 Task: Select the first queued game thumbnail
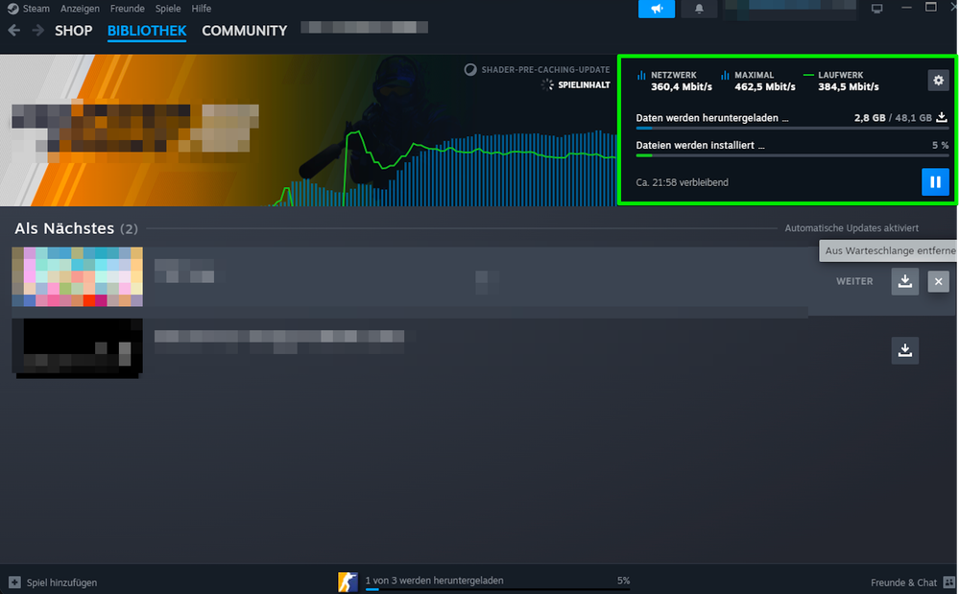coord(77,277)
